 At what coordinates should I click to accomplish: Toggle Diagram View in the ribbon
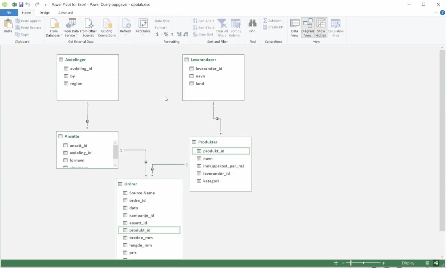coord(308,28)
